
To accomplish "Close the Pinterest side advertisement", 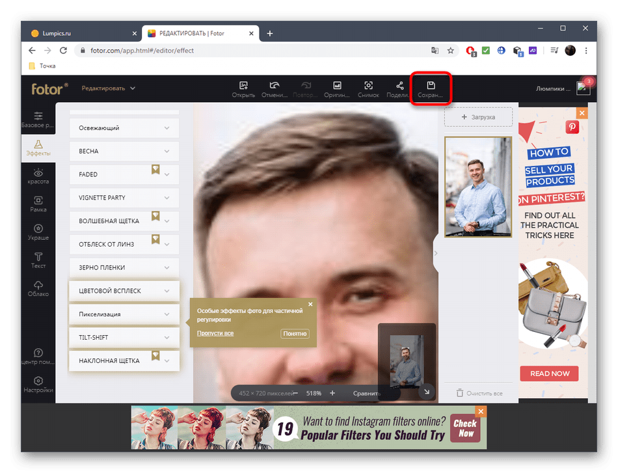I will (582, 113).
